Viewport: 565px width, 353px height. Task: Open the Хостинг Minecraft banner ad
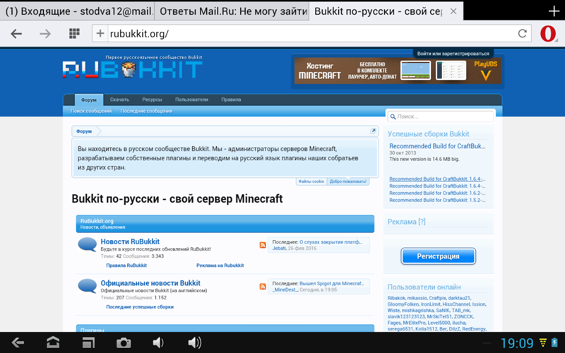pyautogui.click(x=398, y=71)
